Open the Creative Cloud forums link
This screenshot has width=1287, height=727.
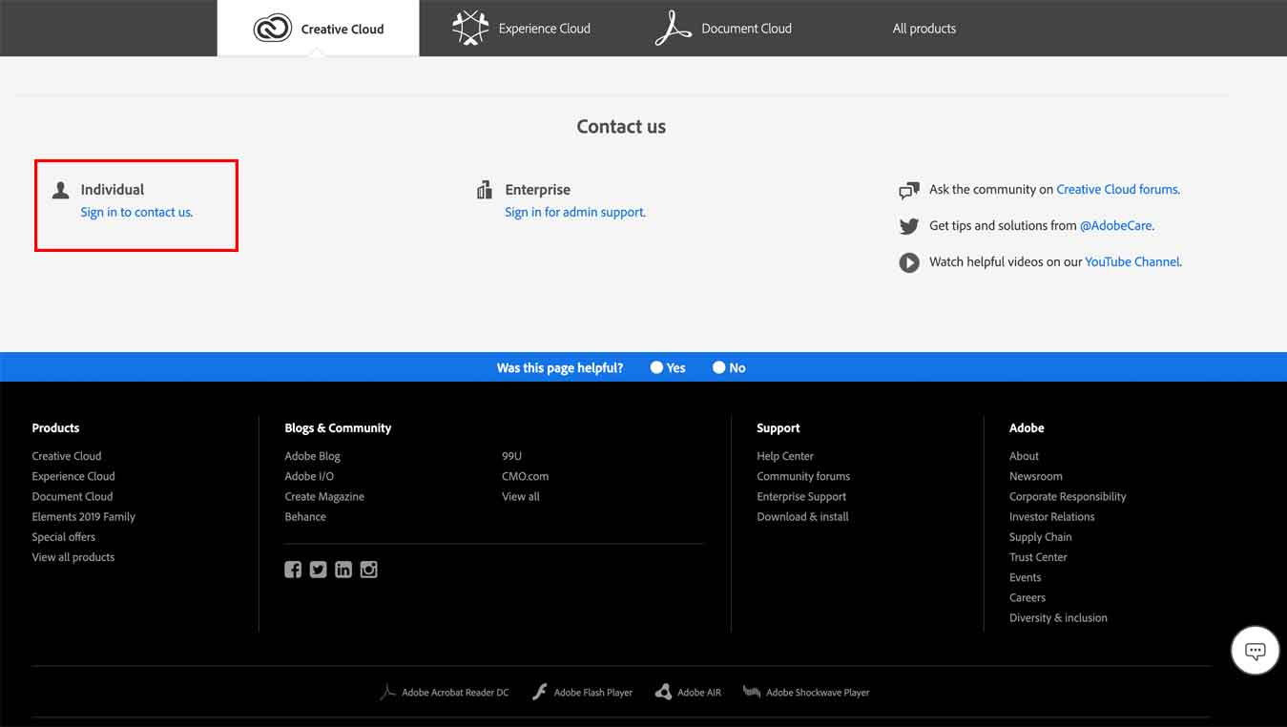tap(1116, 189)
